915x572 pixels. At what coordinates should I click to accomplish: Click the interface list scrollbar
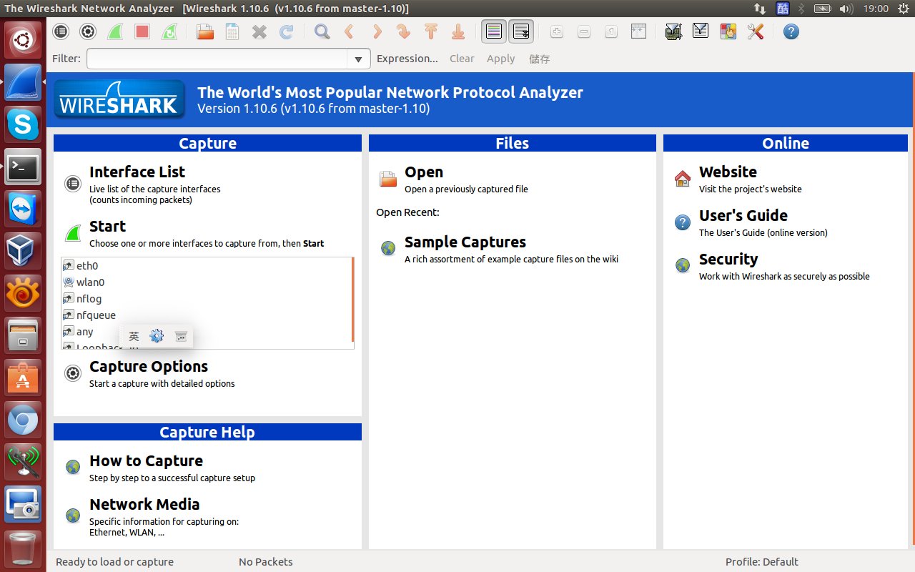click(353, 300)
